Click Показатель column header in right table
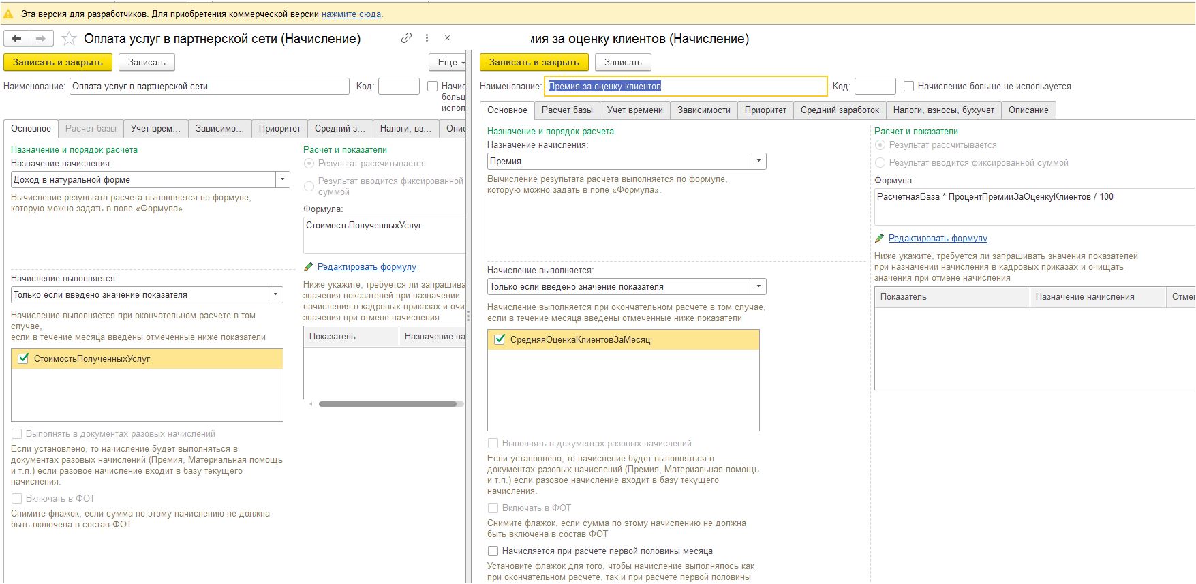 tap(952, 297)
